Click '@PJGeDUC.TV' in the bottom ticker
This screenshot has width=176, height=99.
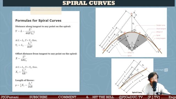tap(131, 97)
